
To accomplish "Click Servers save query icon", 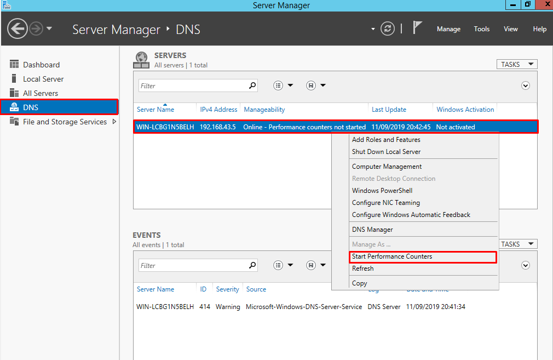I will coord(310,85).
